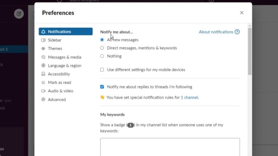
Task: Click the Audio & video camera icon
Action: (43, 91)
